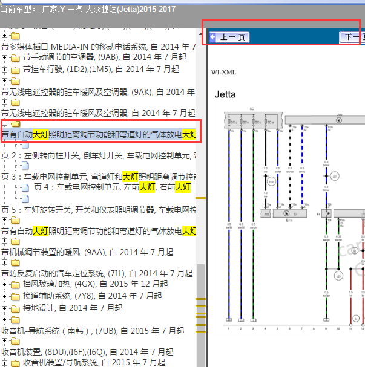Select 收音机装置, (8DU),(I6F),(I6Q) row
This screenshot has height=367, width=365.
tap(87, 352)
